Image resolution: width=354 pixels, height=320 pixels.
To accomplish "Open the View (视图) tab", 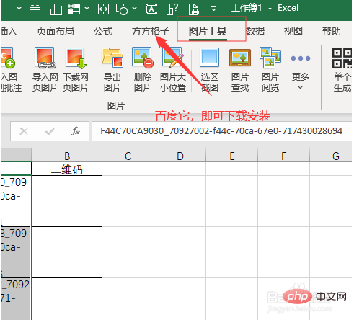I will pyautogui.click(x=293, y=31).
